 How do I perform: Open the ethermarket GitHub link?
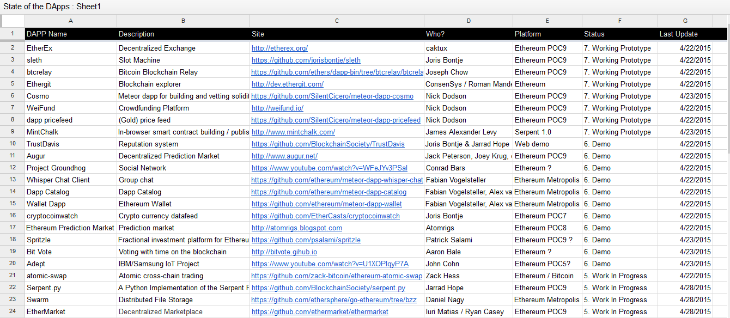[320, 311]
